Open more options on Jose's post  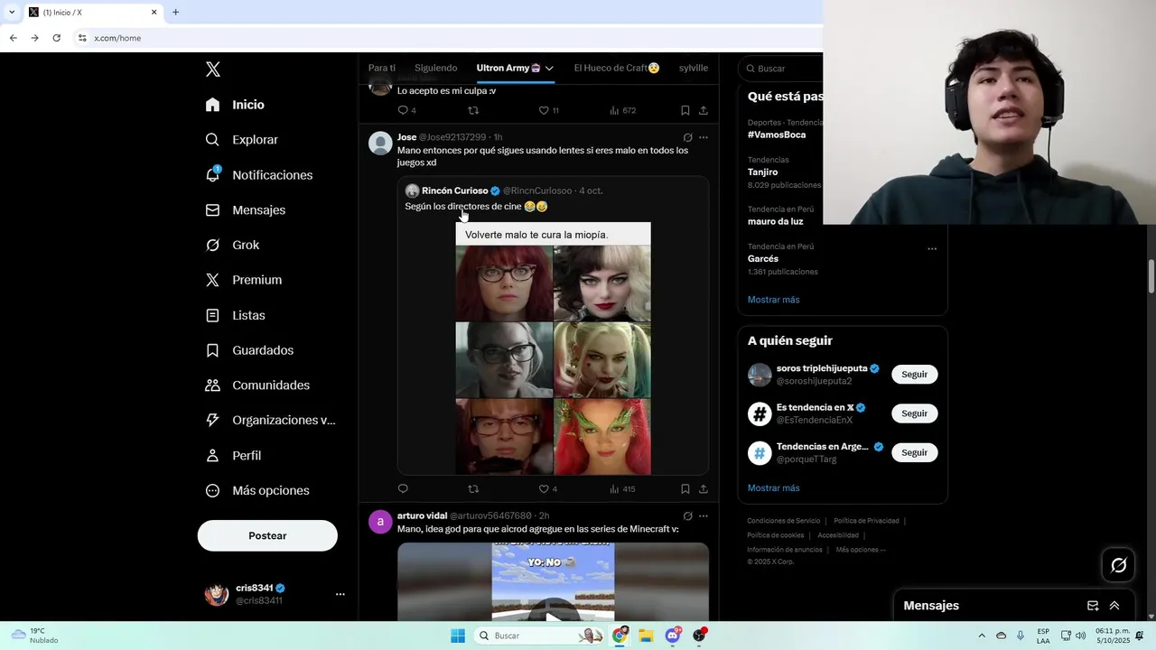(x=704, y=137)
